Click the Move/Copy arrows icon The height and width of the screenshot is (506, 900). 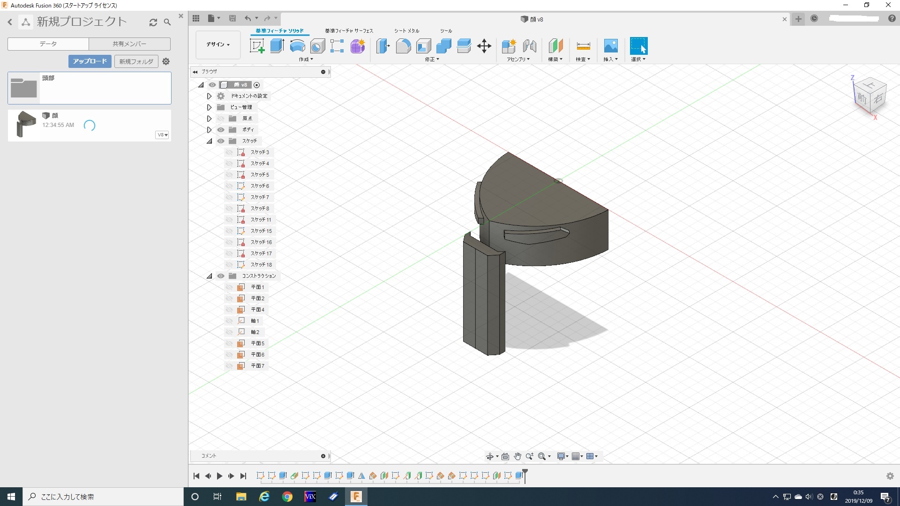[x=484, y=46]
